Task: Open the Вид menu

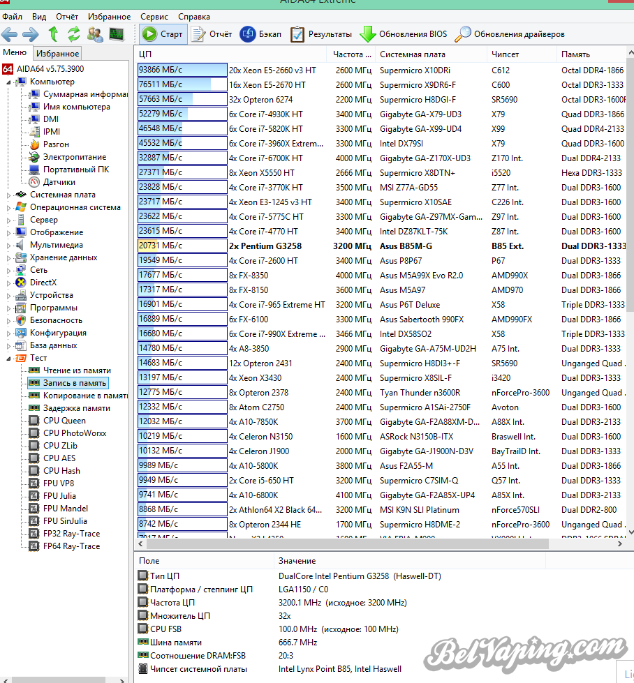Action: tap(39, 17)
